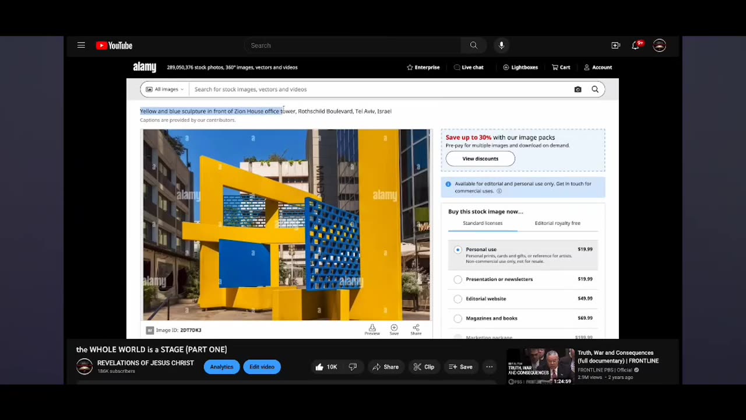Activate voice search microphone
Screen dimensions: 746x420
[501, 45]
